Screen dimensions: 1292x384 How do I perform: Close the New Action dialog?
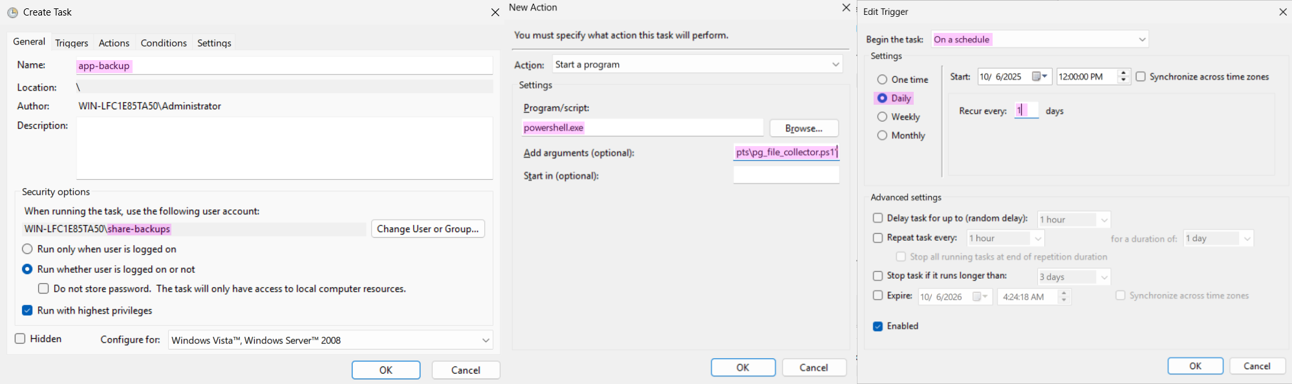(x=846, y=8)
